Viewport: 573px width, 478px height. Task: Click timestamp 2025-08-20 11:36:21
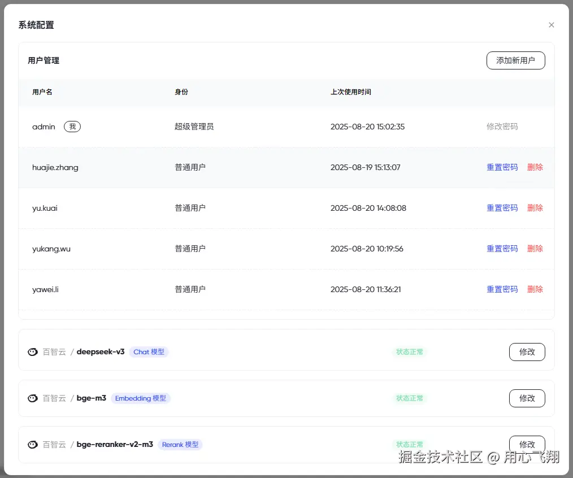366,289
